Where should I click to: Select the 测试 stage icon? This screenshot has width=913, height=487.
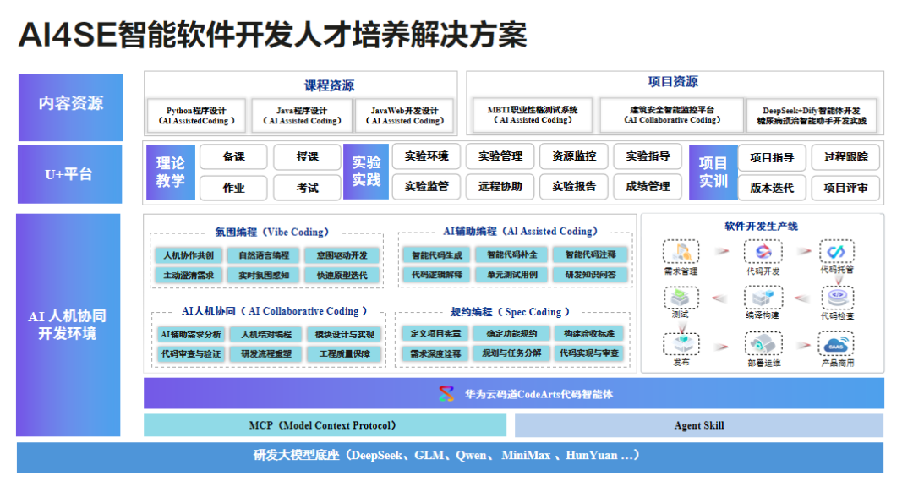click(681, 298)
